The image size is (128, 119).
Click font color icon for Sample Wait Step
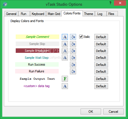65,58
